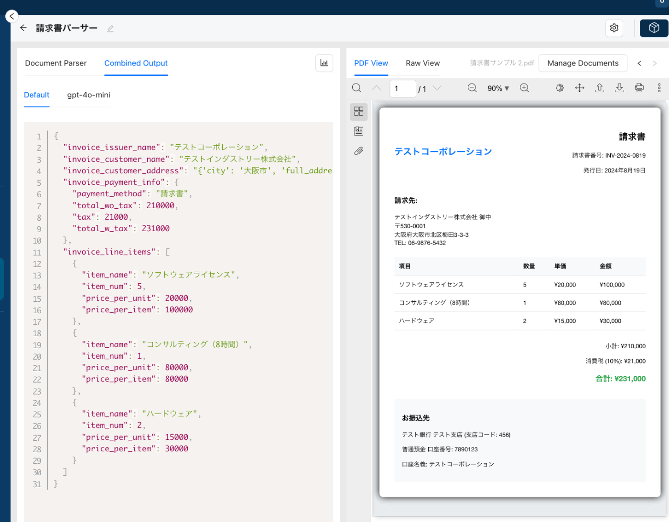Print the document with printer icon
Viewport: 669px width, 522px height.
pyautogui.click(x=639, y=88)
